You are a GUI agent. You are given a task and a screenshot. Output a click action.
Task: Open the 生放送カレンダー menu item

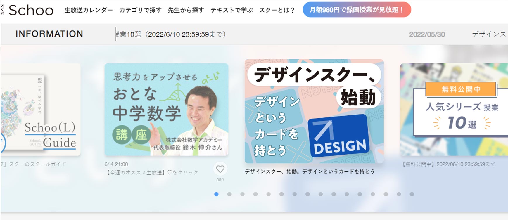tap(89, 10)
